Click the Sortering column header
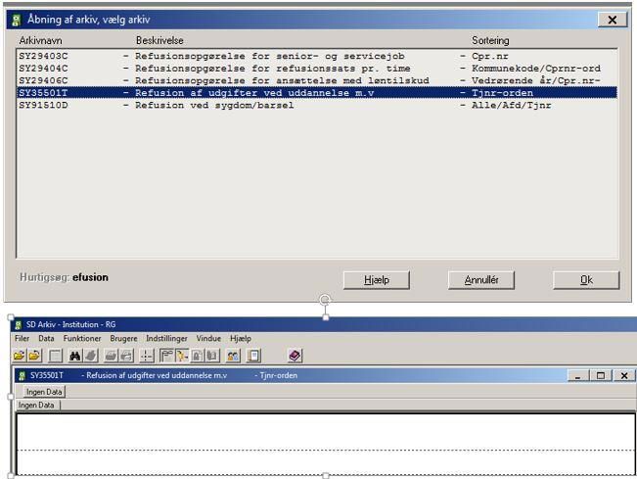Image resolution: width=637 pixels, height=479 pixels. click(x=490, y=41)
